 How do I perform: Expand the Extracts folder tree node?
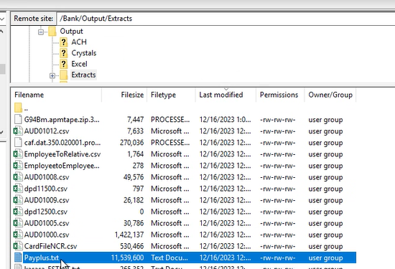pyautogui.click(x=52, y=75)
